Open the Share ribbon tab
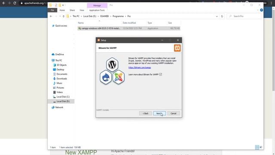The height and width of the screenshot is (155, 275). click(x=72, y=10)
